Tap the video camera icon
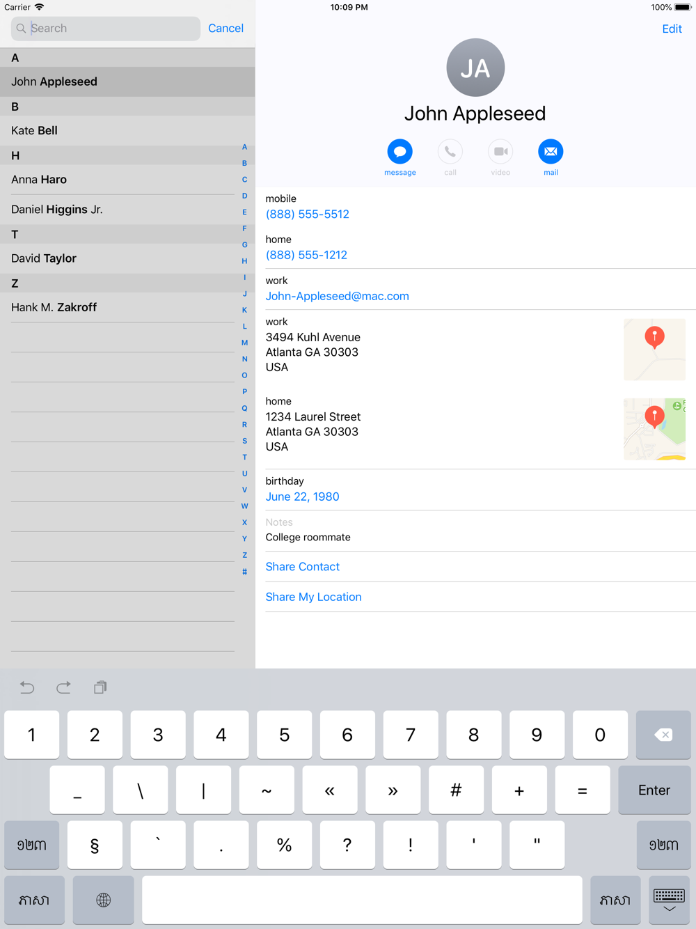The width and height of the screenshot is (696, 929). tap(500, 152)
